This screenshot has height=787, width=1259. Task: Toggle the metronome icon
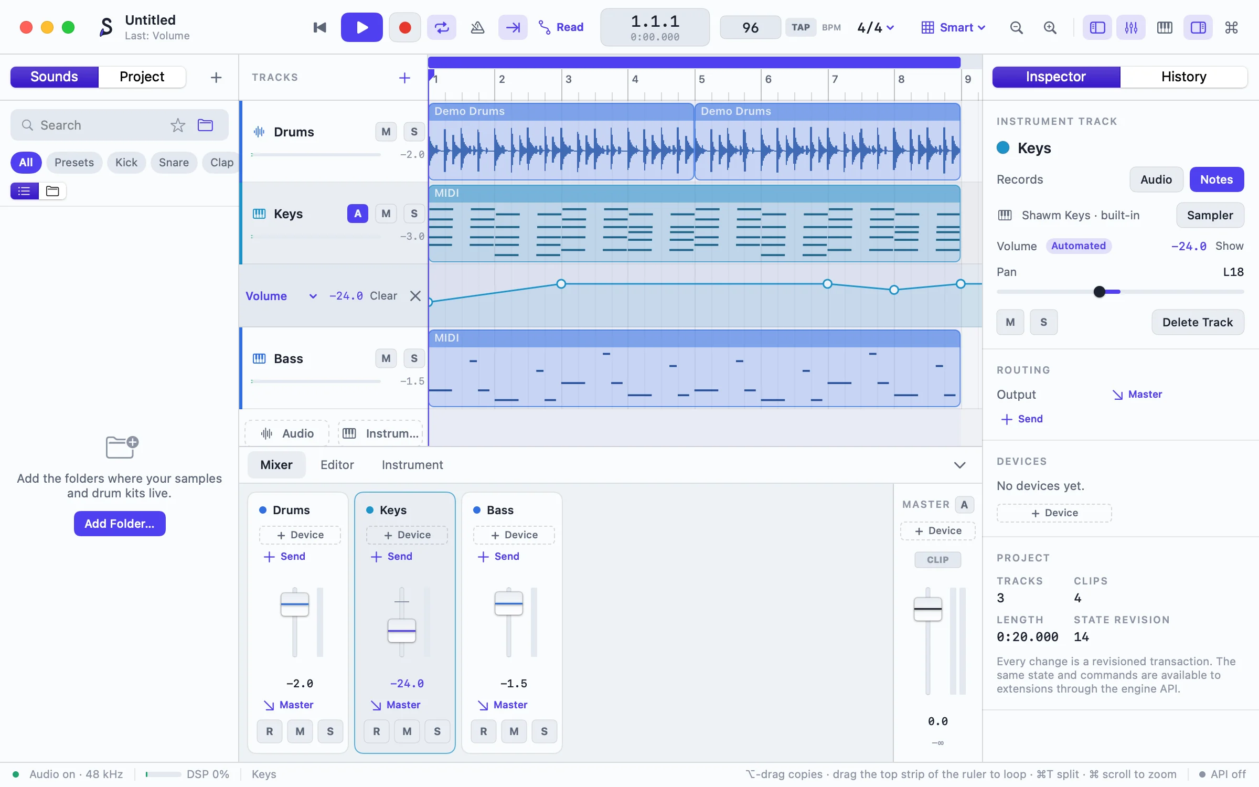pos(477,27)
